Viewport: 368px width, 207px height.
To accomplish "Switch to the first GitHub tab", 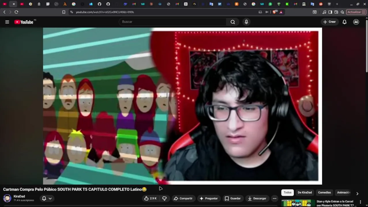I will [99, 4].
